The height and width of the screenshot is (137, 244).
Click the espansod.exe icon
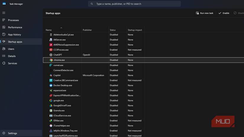click(x=51, y=90)
